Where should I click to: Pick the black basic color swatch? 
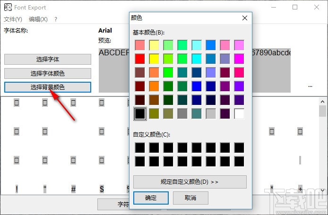tap(140, 114)
